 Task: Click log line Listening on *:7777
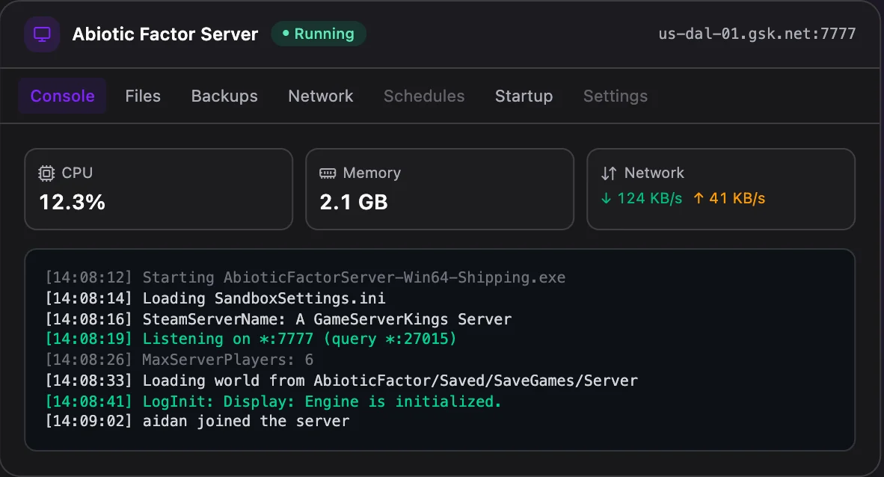(251, 339)
